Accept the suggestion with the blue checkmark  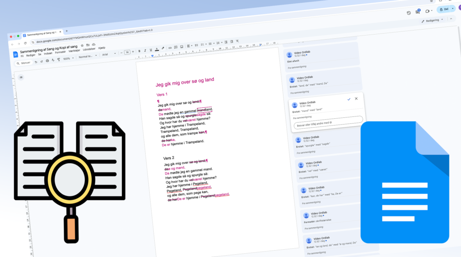[349, 99]
